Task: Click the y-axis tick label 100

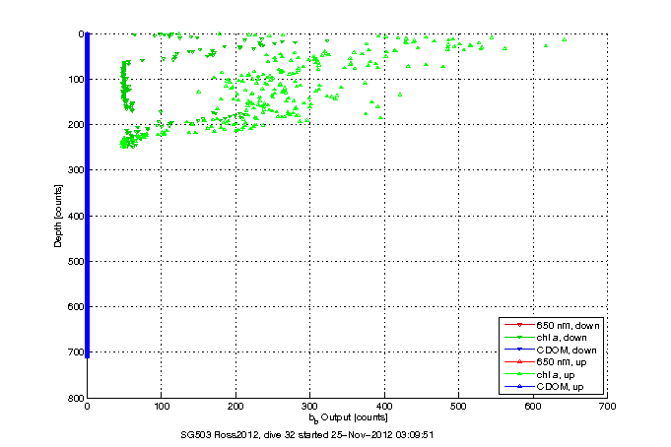Action: 76,79
